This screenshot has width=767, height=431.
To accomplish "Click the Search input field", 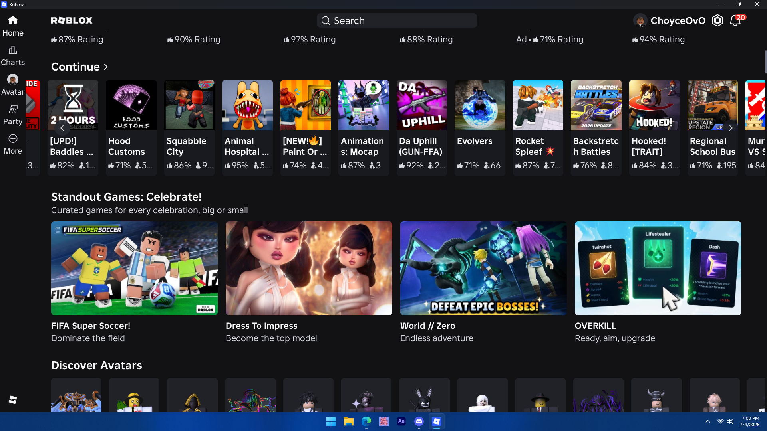I will (397, 20).
